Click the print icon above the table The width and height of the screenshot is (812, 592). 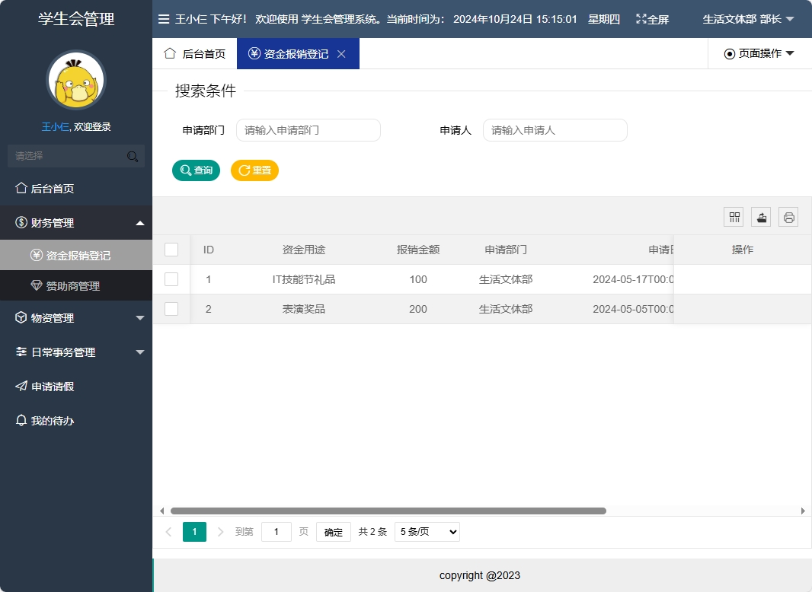point(788,217)
